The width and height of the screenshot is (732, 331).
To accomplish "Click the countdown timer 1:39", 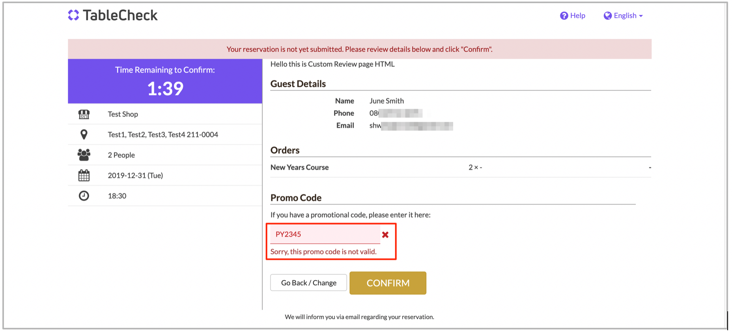I will point(165,89).
